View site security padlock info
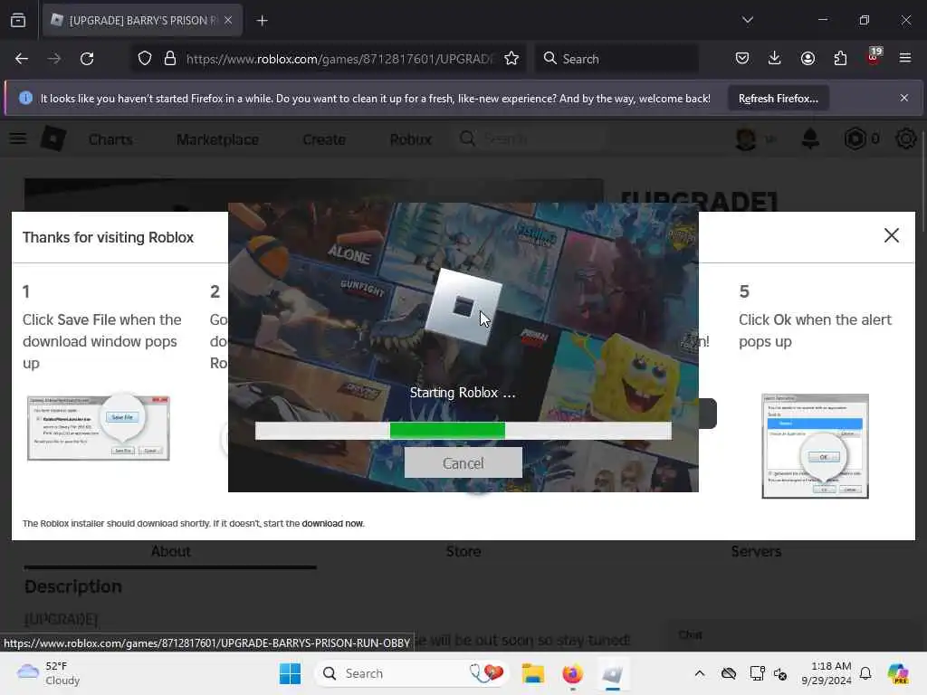927x695 pixels. click(170, 59)
